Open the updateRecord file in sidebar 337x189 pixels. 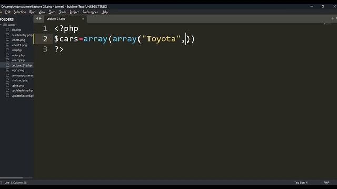[22, 96]
